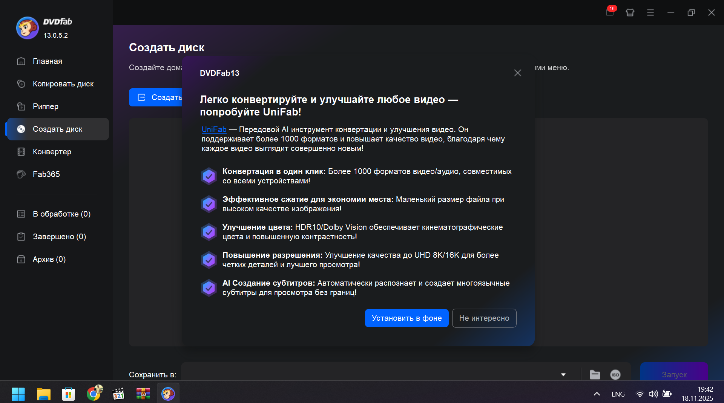Image resolution: width=724 pixels, height=403 pixels.
Task: Open Архив (0) list
Action: tap(49, 259)
